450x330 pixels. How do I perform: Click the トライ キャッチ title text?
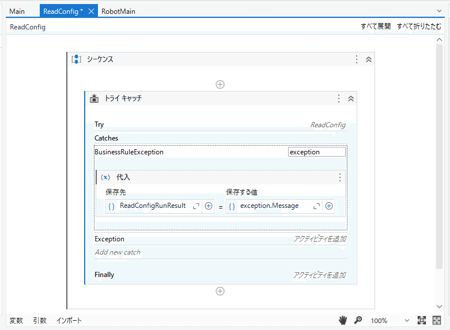click(x=123, y=98)
